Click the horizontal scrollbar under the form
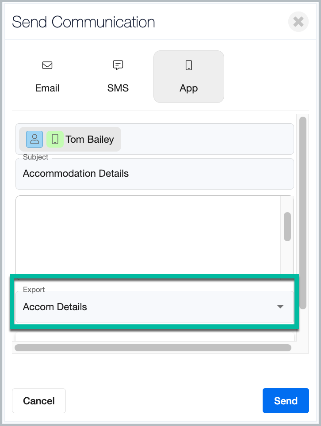The width and height of the screenshot is (321, 426). (153, 348)
